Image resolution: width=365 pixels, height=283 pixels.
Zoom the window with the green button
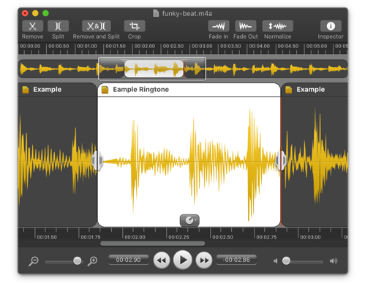point(45,13)
